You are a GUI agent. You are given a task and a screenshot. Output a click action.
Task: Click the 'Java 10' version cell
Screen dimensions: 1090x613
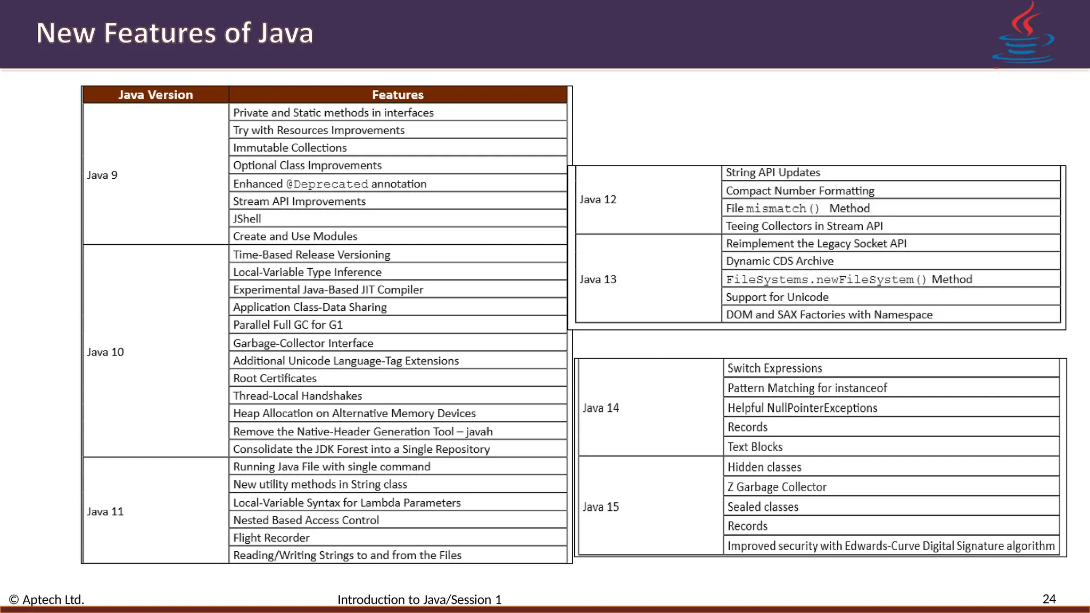coord(105,352)
